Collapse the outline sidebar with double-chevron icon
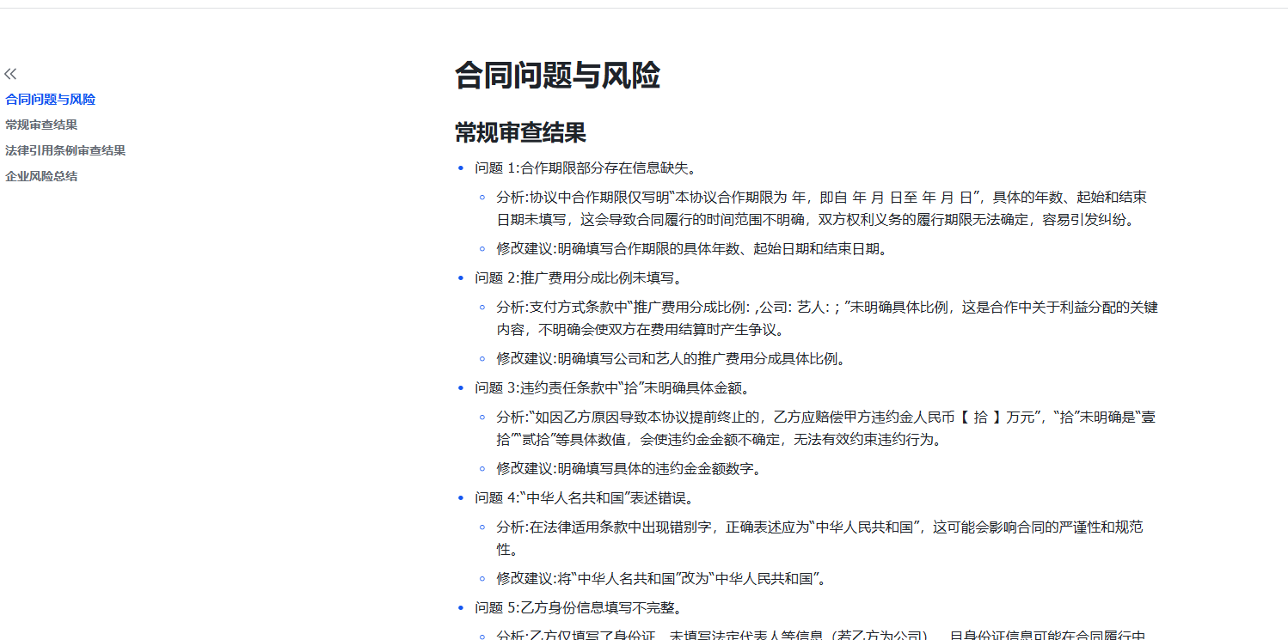 tap(10, 74)
